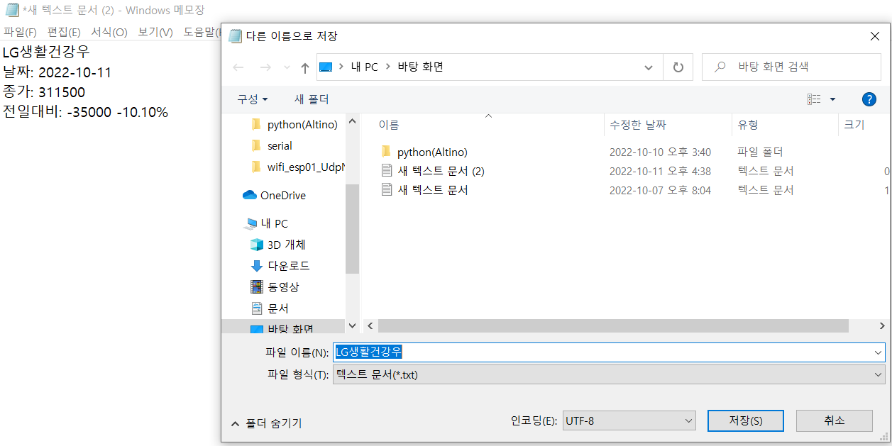
Task: Open Notepad 보기(V) menu
Action: click(155, 32)
